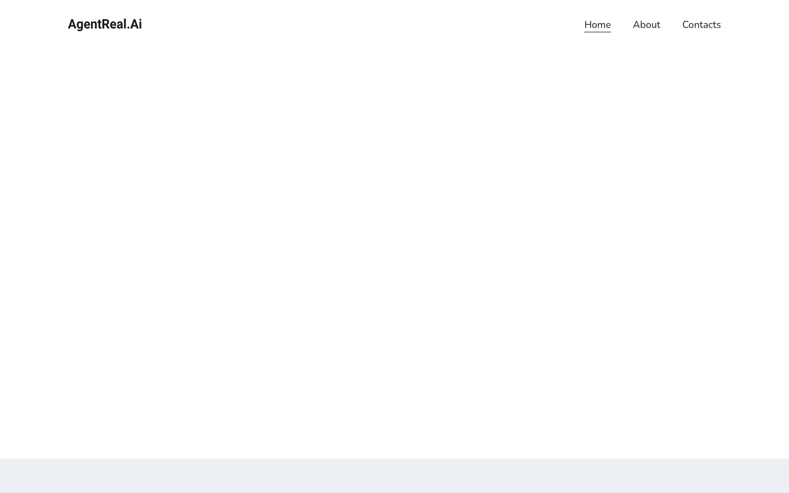
Task: Click the AgentReal.Ai site logo
Action: click(105, 24)
